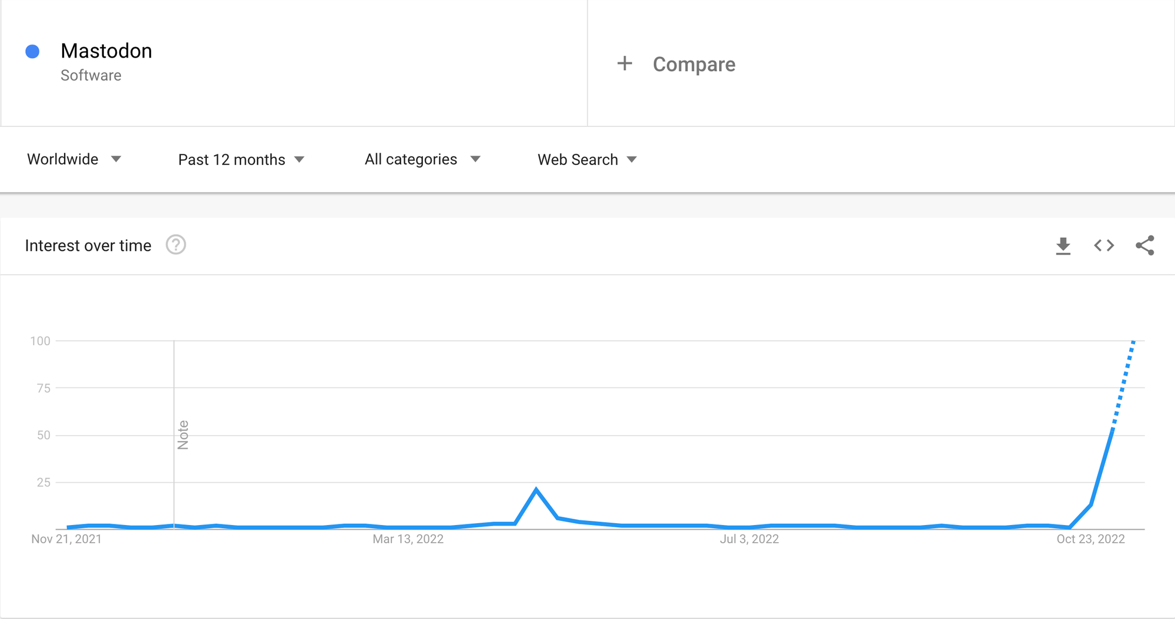Open embed code for the chart
Viewport: 1175px width, 619px height.
coord(1104,245)
